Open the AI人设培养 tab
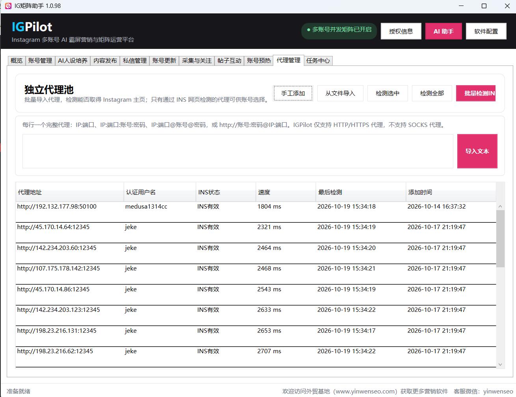Image resolution: width=516 pixels, height=397 pixels. 73,61
